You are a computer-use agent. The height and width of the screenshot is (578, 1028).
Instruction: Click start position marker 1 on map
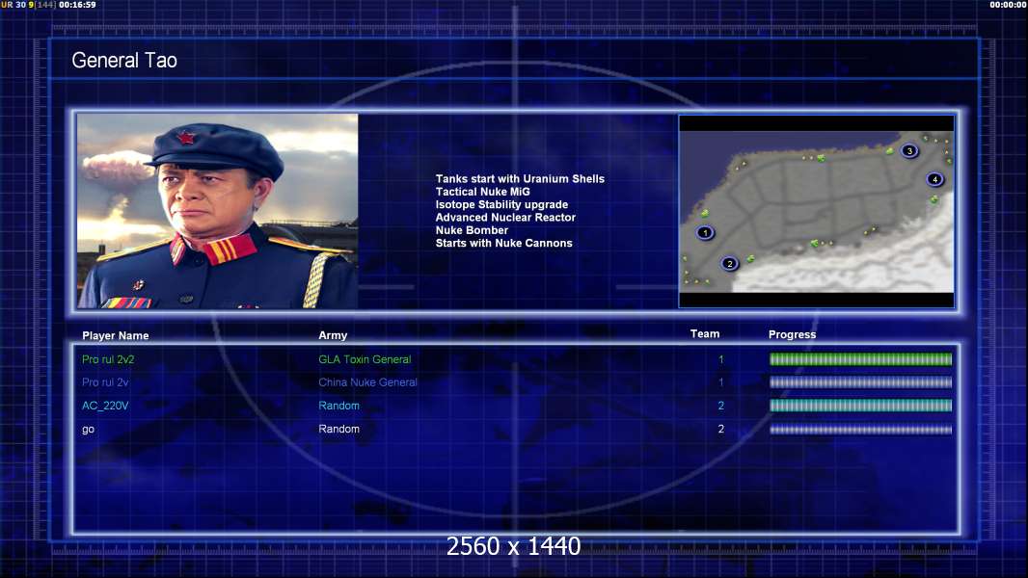(x=705, y=232)
